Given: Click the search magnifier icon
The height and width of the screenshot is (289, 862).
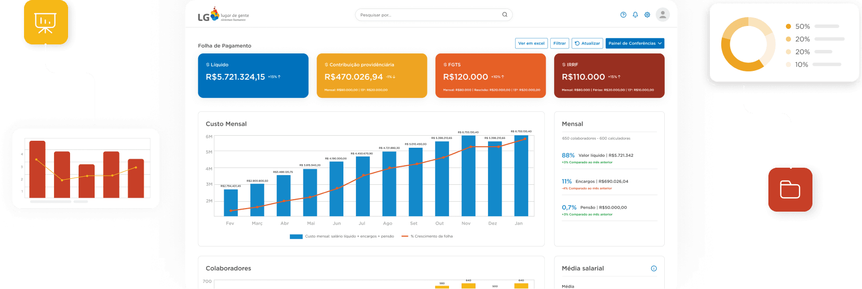Looking at the screenshot, I should click(x=505, y=15).
